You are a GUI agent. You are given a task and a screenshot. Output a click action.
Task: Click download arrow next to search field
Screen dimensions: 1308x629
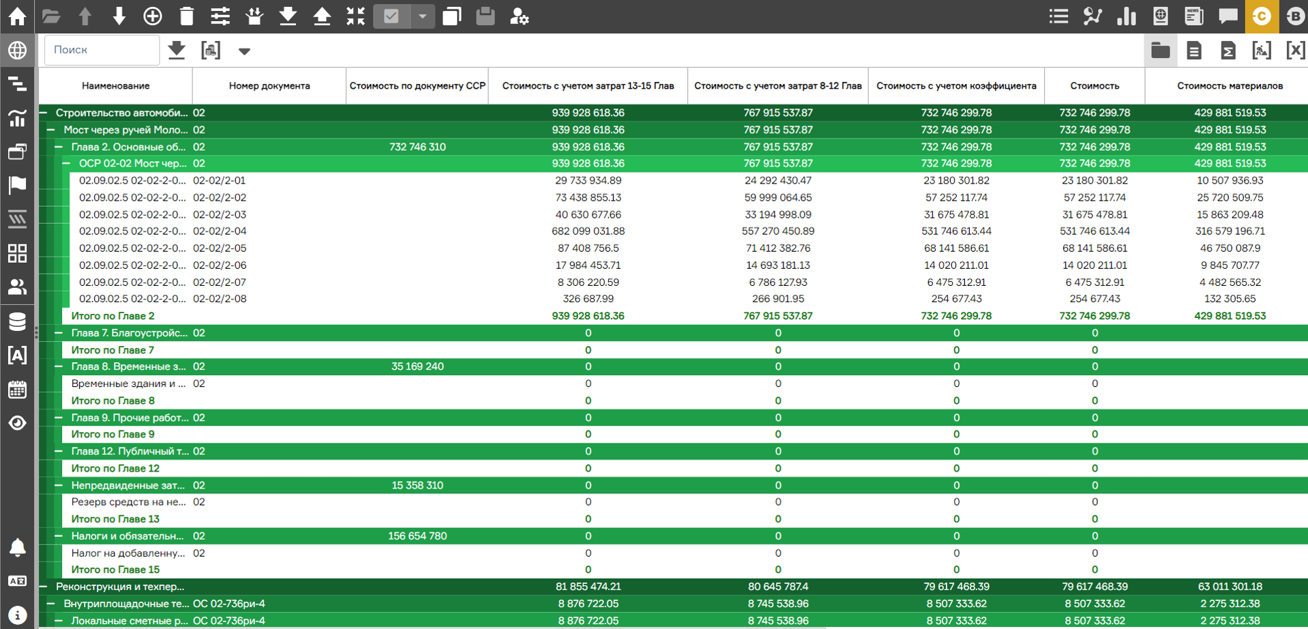pos(177,50)
